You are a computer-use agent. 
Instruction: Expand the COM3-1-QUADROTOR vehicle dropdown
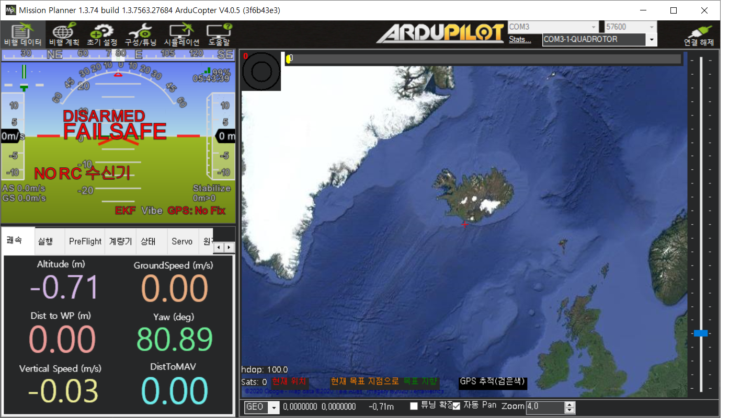(652, 39)
